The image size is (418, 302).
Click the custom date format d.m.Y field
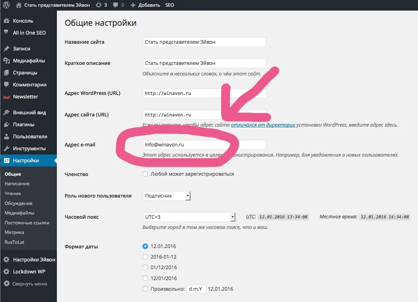point(196,289)
